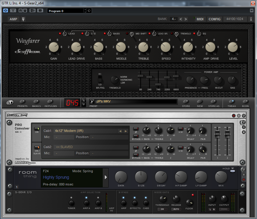Click the Read automation R button

(21, 11)
